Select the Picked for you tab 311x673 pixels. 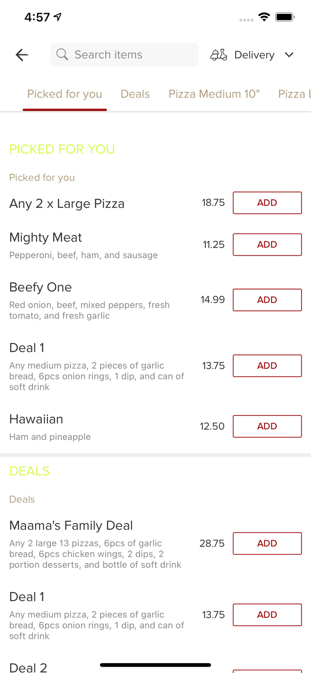(65, 94)
